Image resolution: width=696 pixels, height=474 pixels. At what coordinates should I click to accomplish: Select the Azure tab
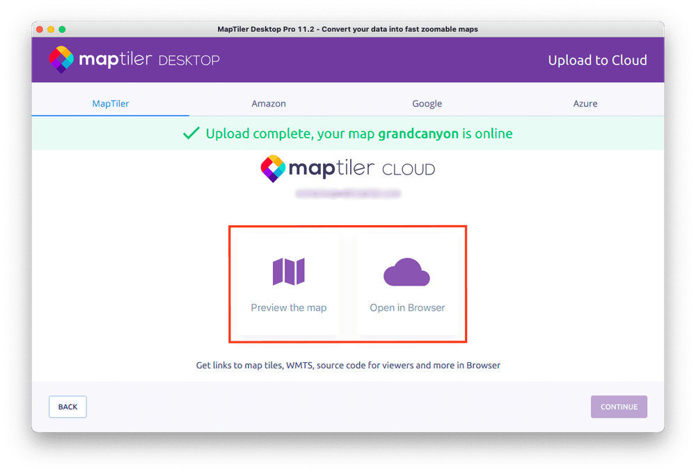pos(585,103)
